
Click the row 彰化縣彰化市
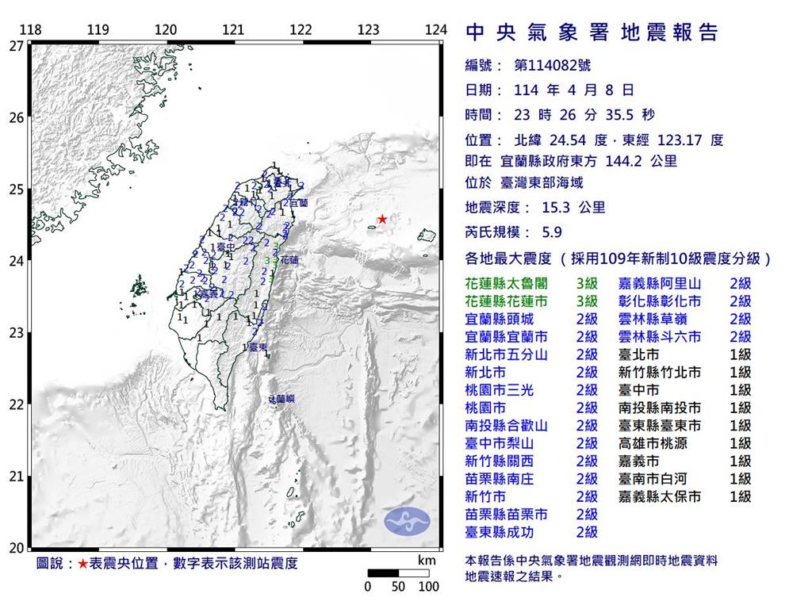pyautogui.click(x=684, y=301)
